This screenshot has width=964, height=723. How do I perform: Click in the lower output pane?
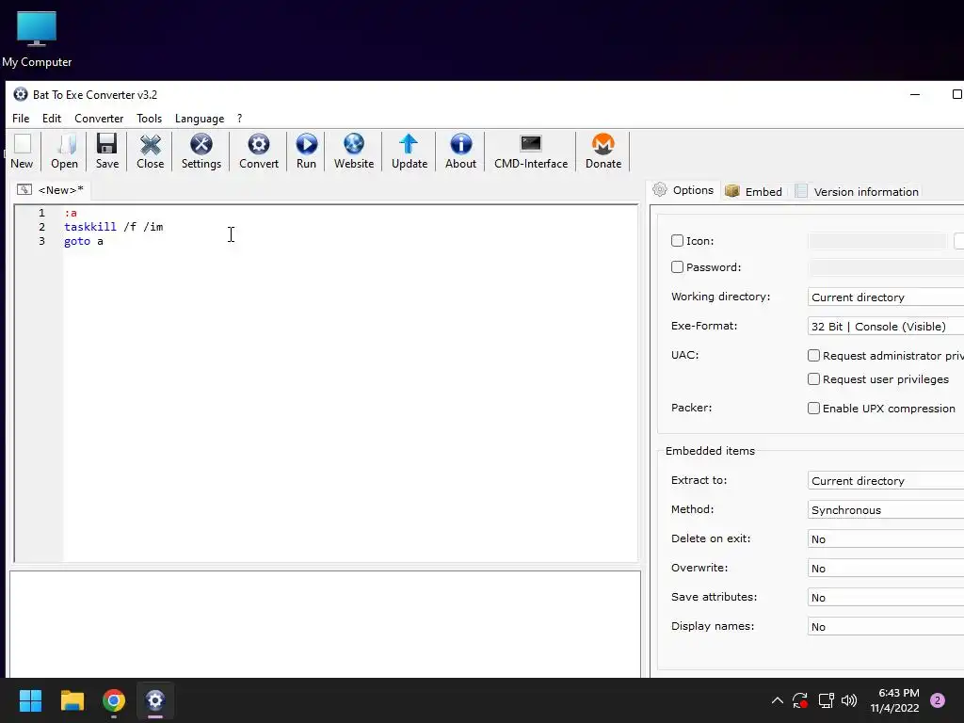point(325,624)
